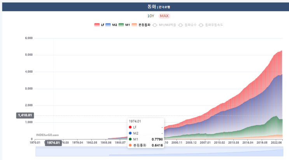Click the 2016.04 x-axis label

point(248,142)
